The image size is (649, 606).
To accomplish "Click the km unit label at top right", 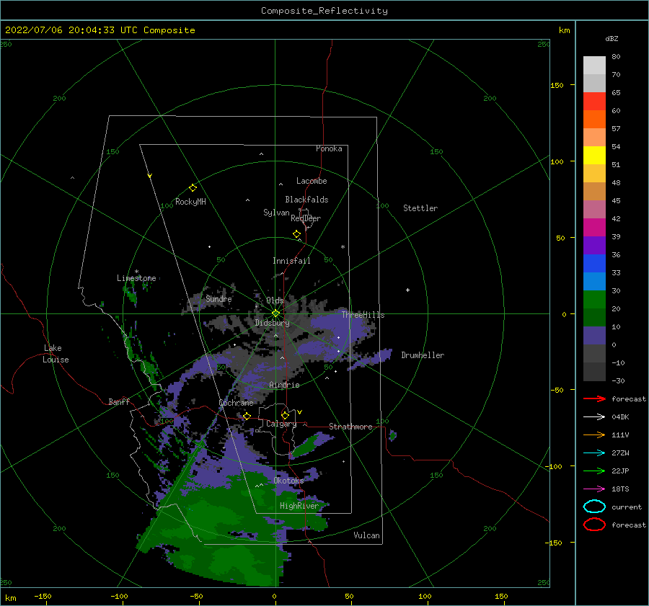I will pyautogui.click(x=564, y=30).
